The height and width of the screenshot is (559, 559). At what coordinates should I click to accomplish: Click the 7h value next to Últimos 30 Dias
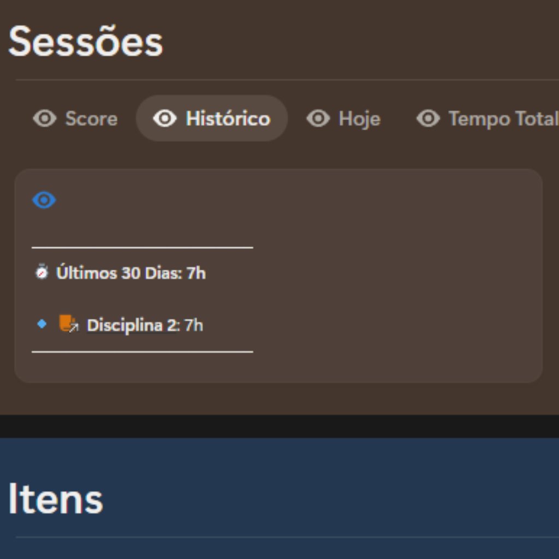tap(196, 273)
